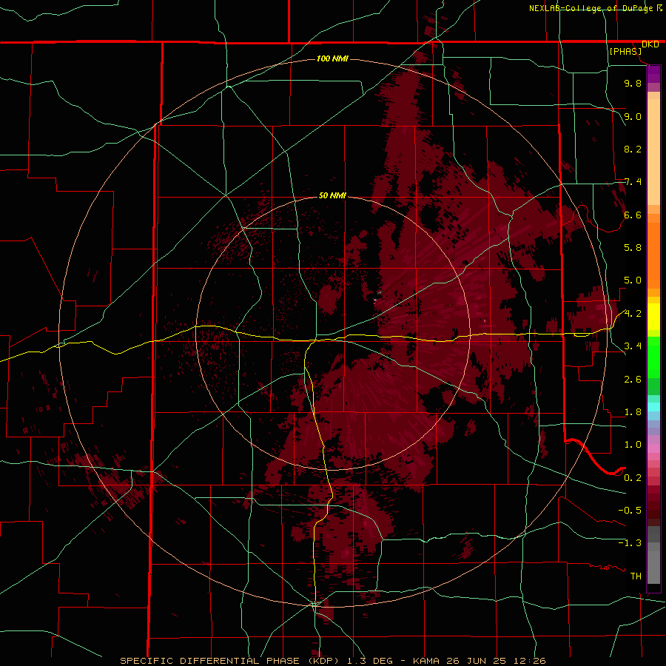Click the 0.2 scale label

(x=633, y=478)
